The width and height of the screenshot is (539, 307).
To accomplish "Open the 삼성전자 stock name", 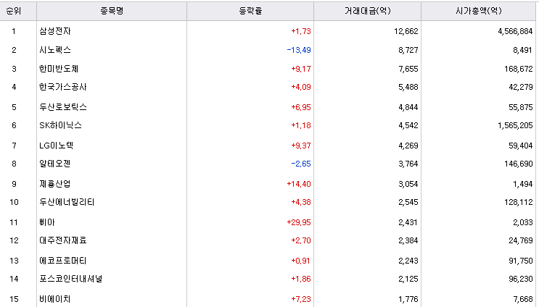I will [x=55, y=31].
